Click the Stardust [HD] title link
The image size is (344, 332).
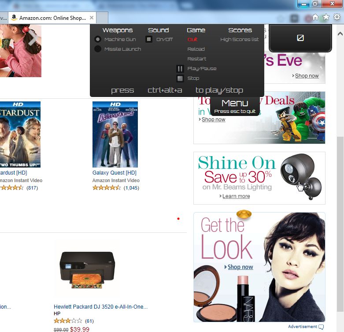13,173
